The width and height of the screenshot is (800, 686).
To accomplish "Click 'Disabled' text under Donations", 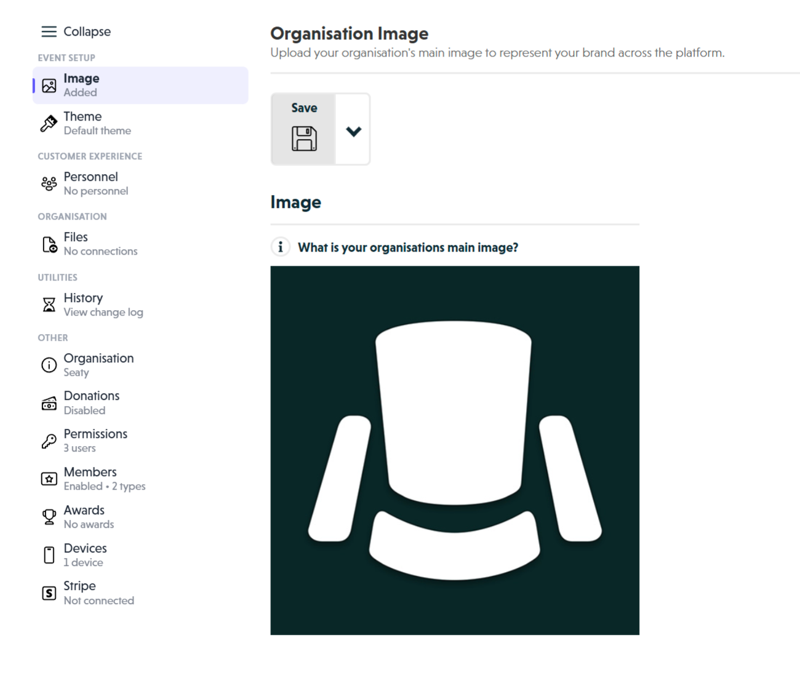I will tap(84, 410).
